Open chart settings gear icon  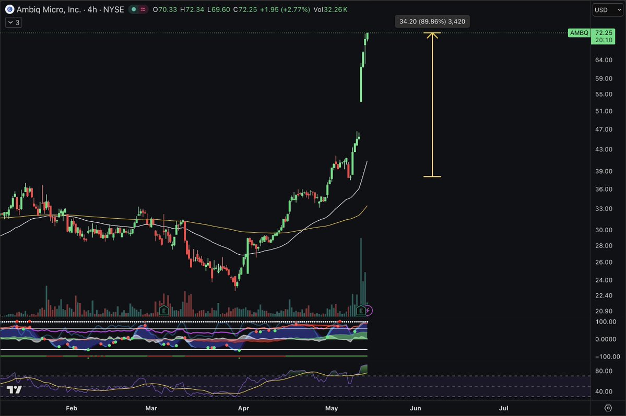click(x=608, y=408)
